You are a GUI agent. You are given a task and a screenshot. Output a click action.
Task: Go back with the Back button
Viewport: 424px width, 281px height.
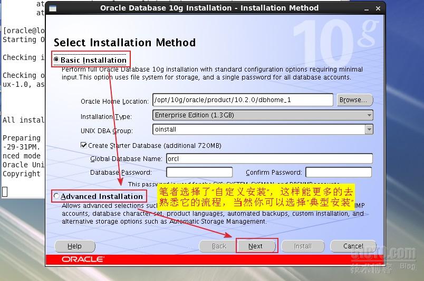[x=218, y=246]
